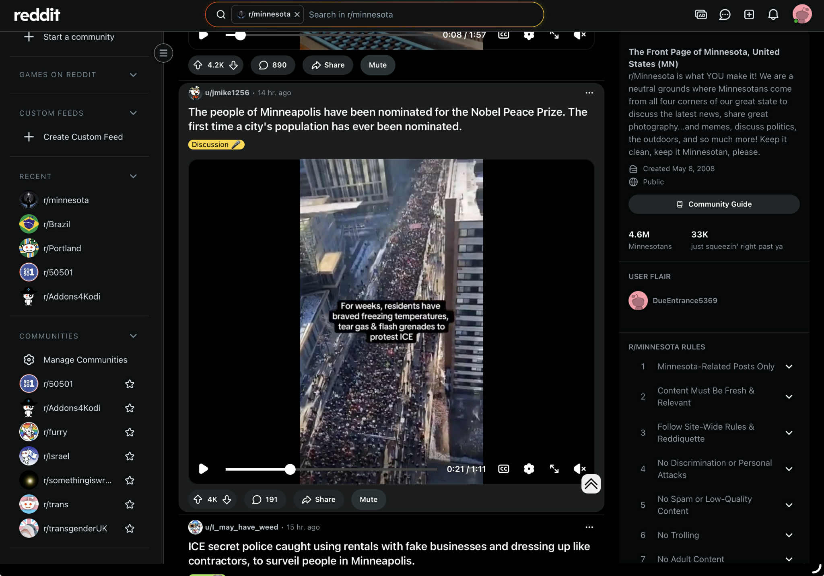Collapse the Recent section chevron
The image size is (824, 576).
[x=133, y=176]
